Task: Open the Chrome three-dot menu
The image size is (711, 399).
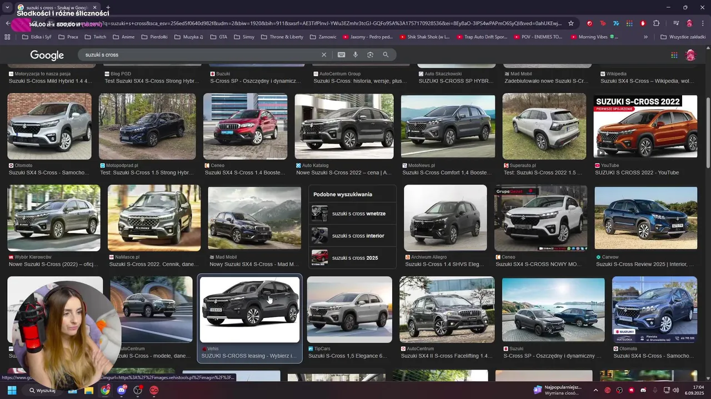Action: 703,23
